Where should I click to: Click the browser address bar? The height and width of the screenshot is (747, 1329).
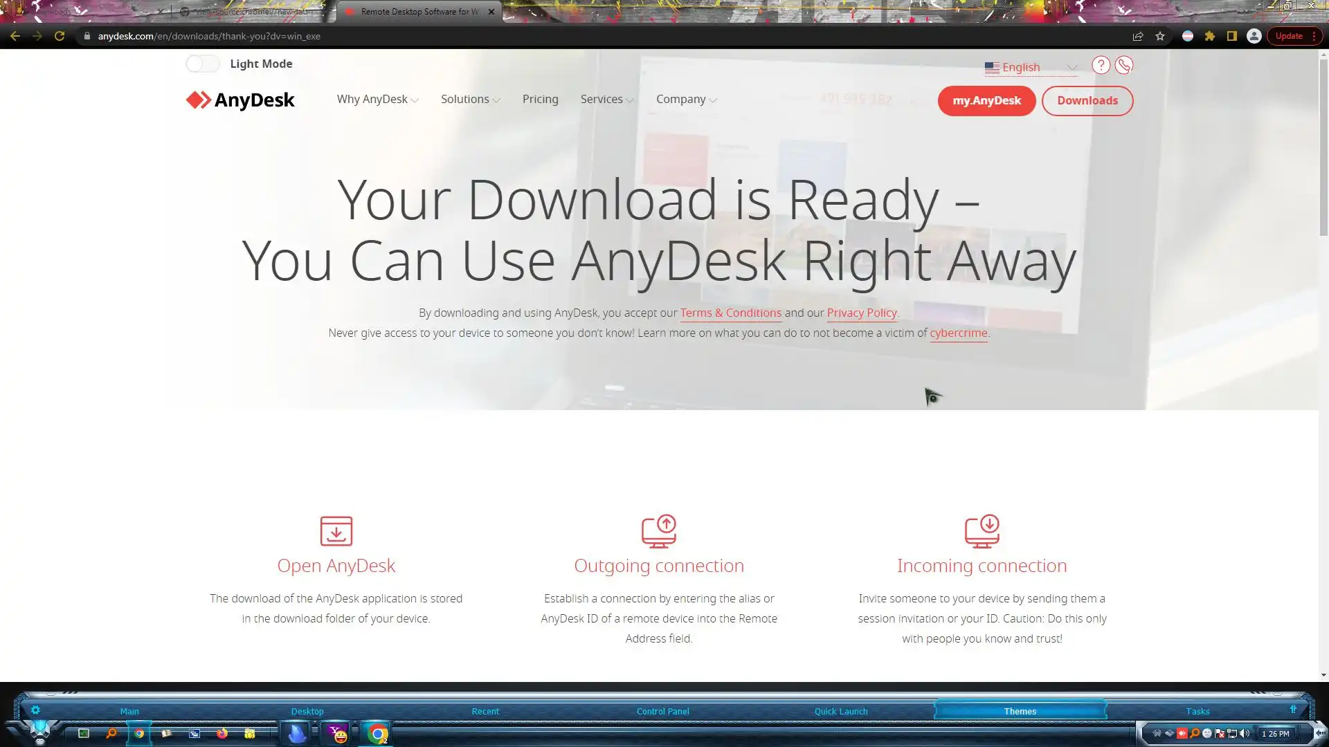tap(554, 36)
